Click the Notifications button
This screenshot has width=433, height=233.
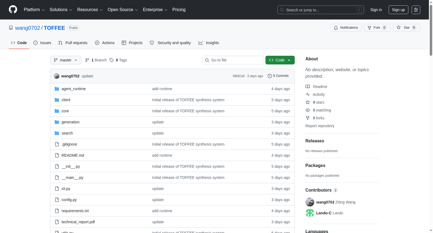(346, 28)
